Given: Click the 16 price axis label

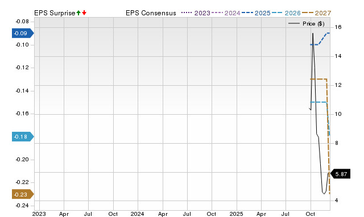Looking at the screenshot, I should tap(338, 27).
